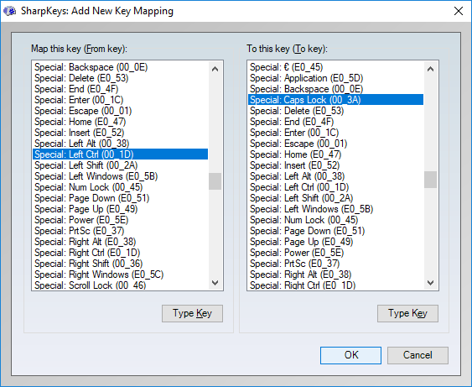This screenshot has width=472, height=387.
Task: Select Right Ctrl (E0_1D) in To key list
Action: click(x=335, y=285)
